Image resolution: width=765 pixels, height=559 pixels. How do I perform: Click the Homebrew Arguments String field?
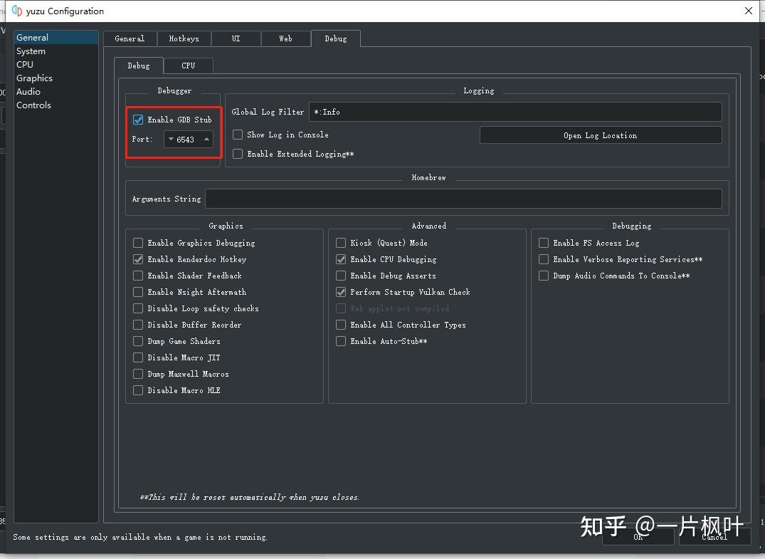463,199
